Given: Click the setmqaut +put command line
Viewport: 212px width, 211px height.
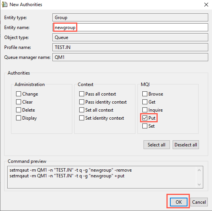Looking at the screenshot, I should [x=67, y=176].
